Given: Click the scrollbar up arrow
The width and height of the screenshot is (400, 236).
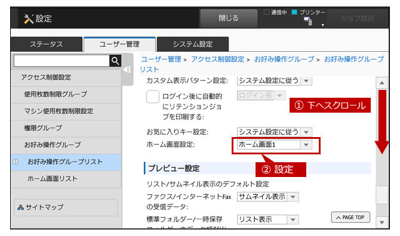Looking at the screenshot, I should [x=382, y=83].
